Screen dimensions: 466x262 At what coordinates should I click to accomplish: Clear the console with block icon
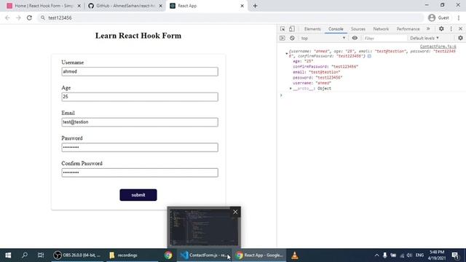tap(292, 38)
